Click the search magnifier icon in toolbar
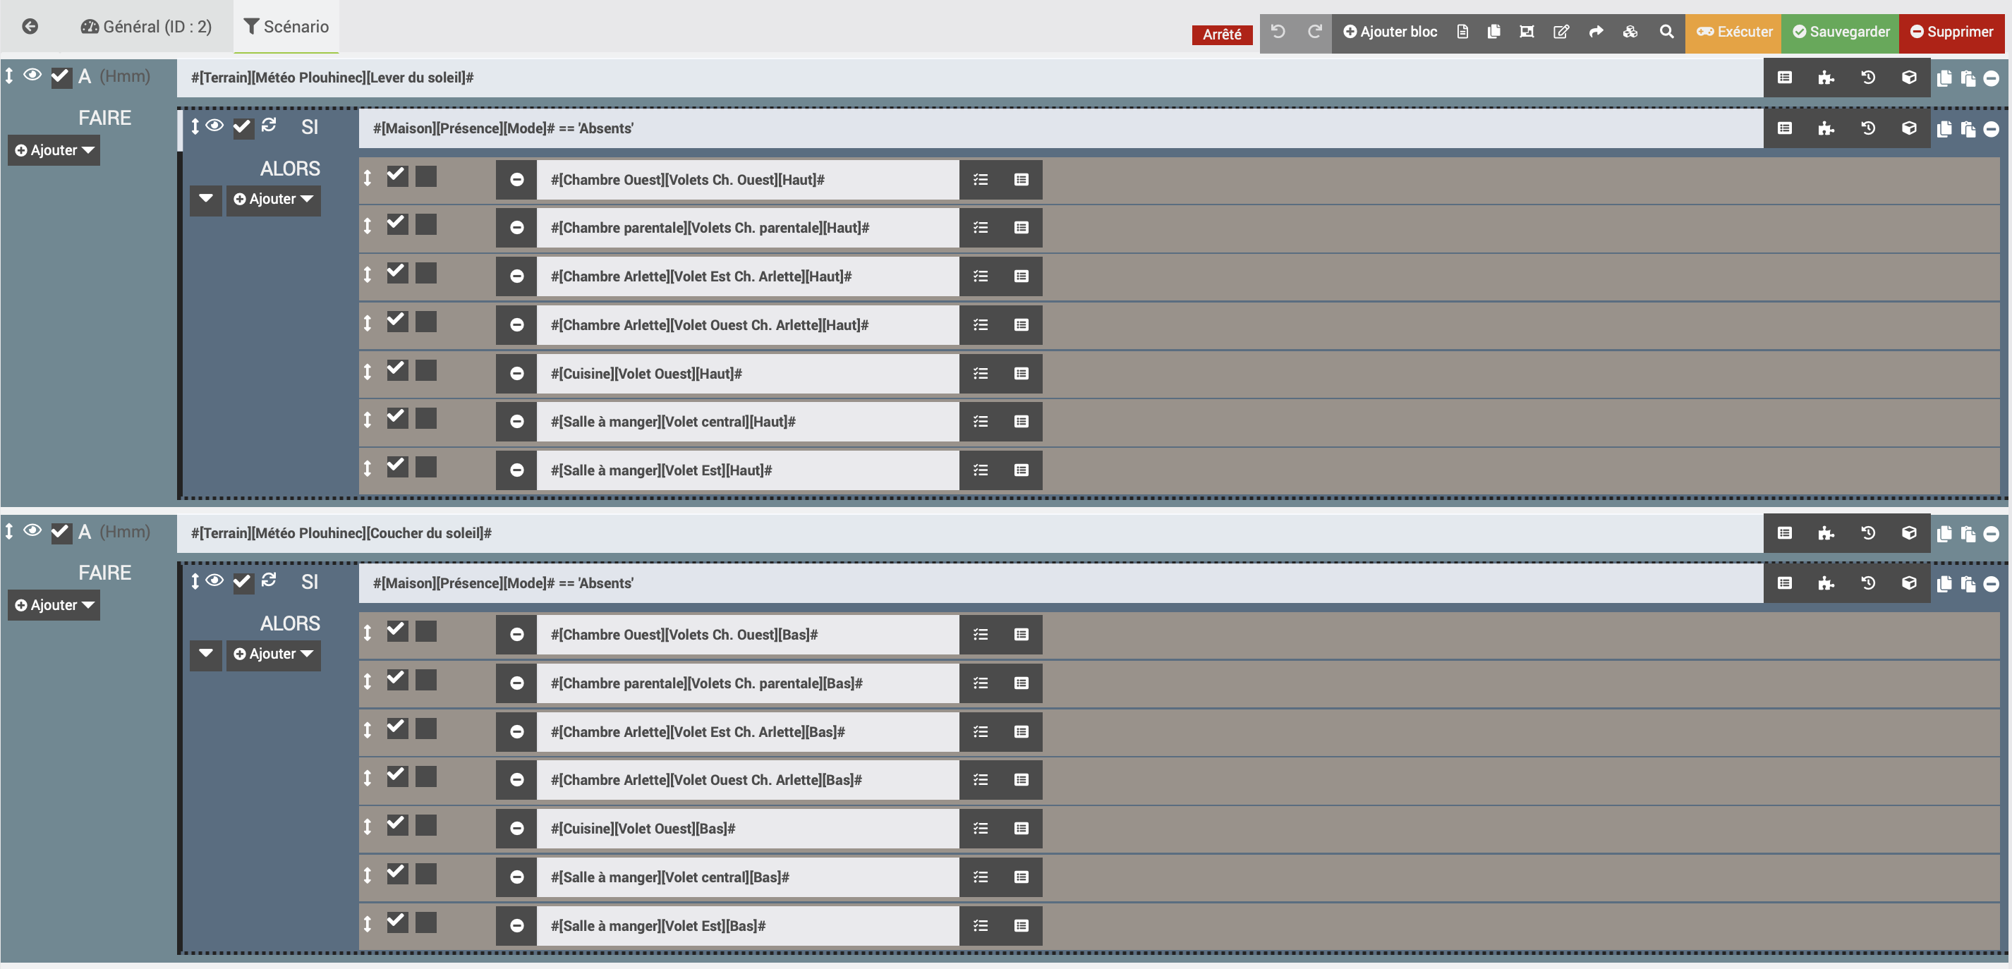The height and width of the screenshot is (969, 2012). coord(1666,32)
